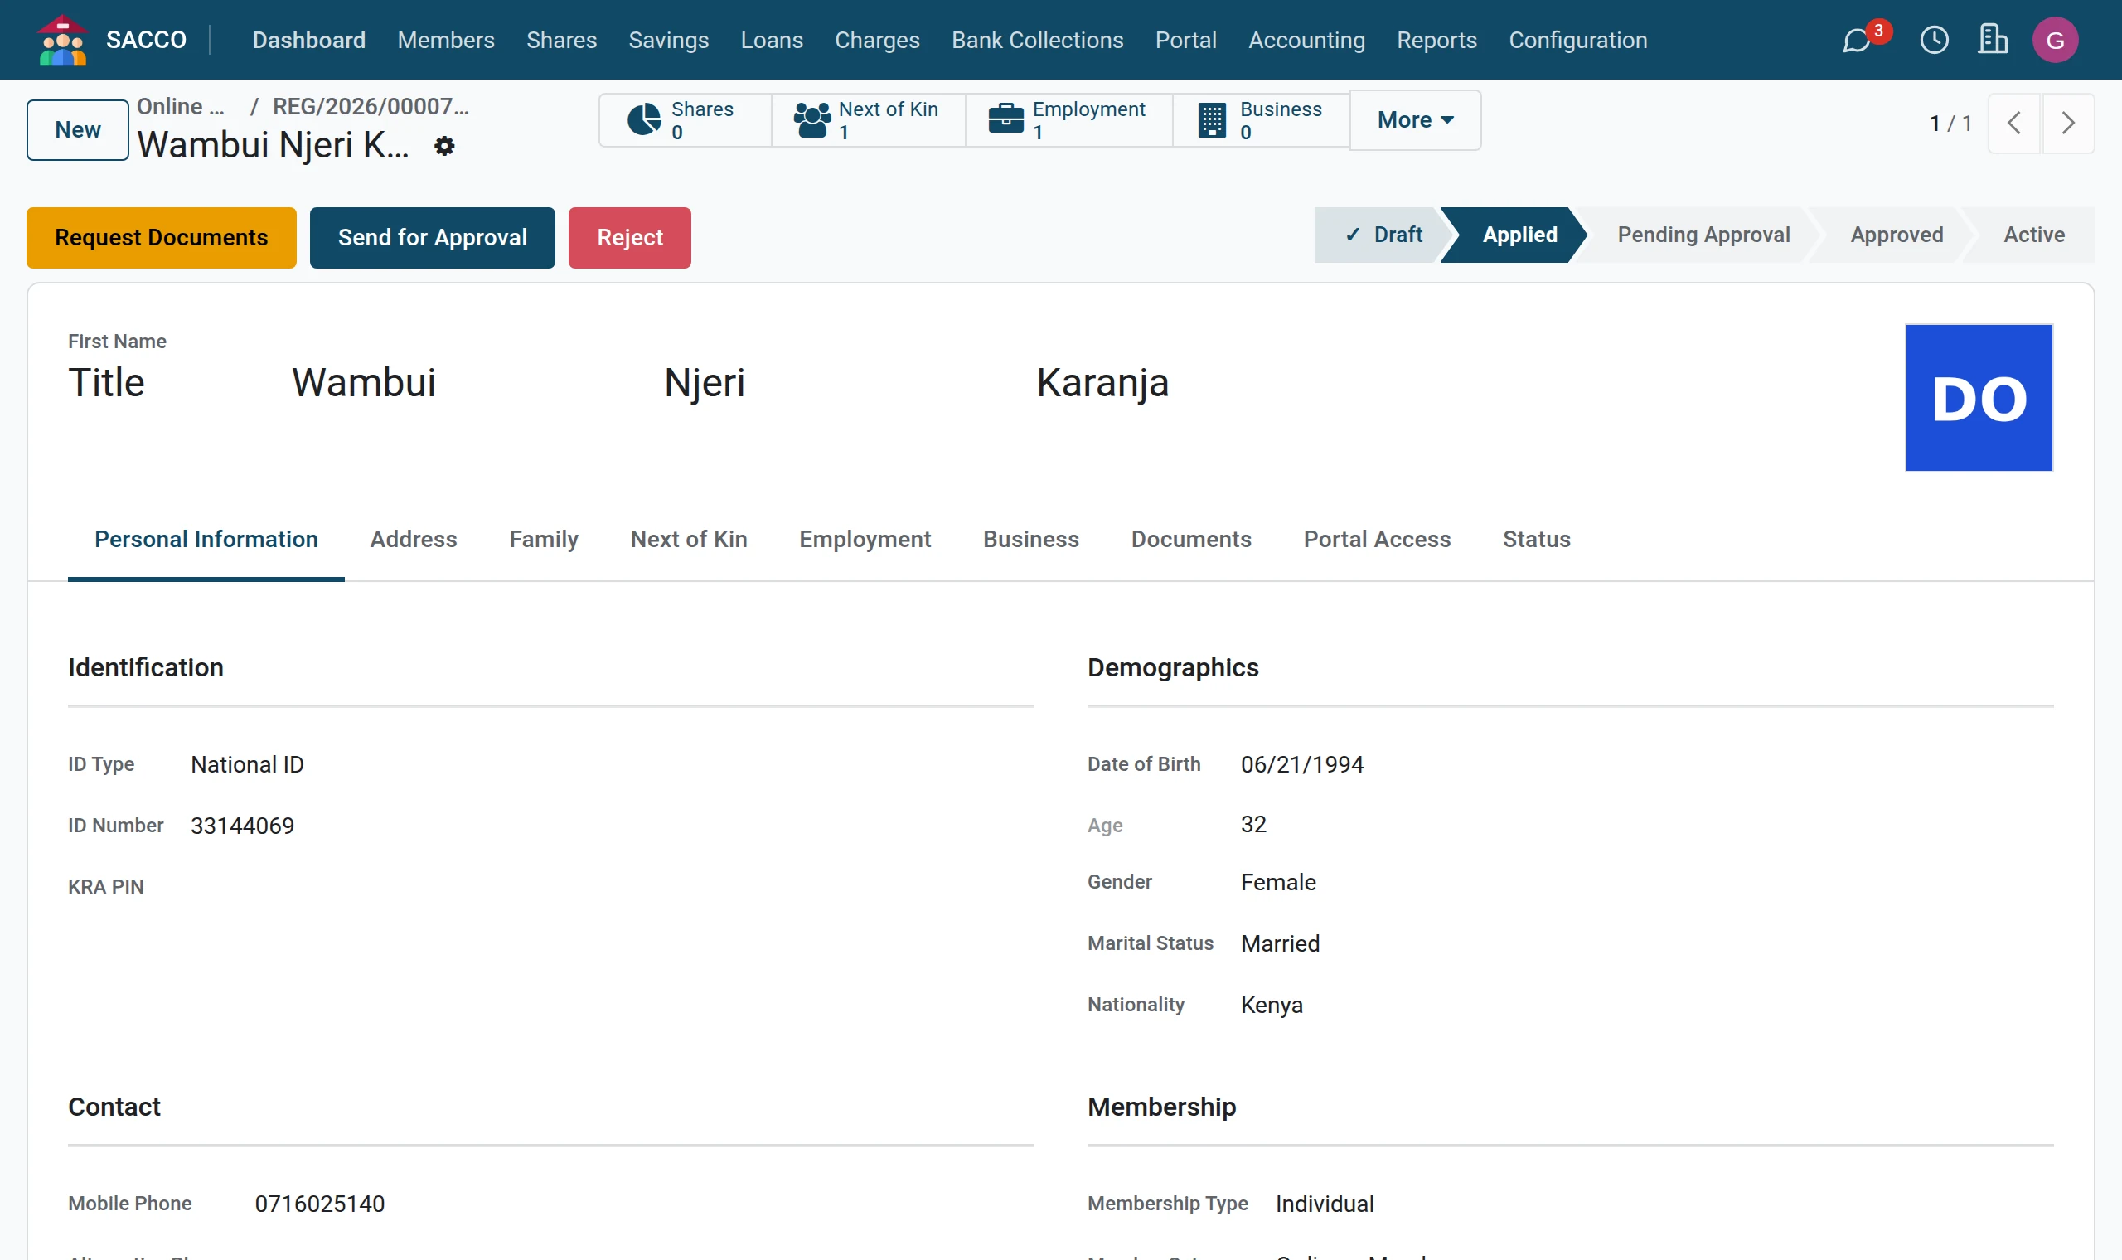Open the Loans menu
2122x1260 pixels.
[772, 40]
